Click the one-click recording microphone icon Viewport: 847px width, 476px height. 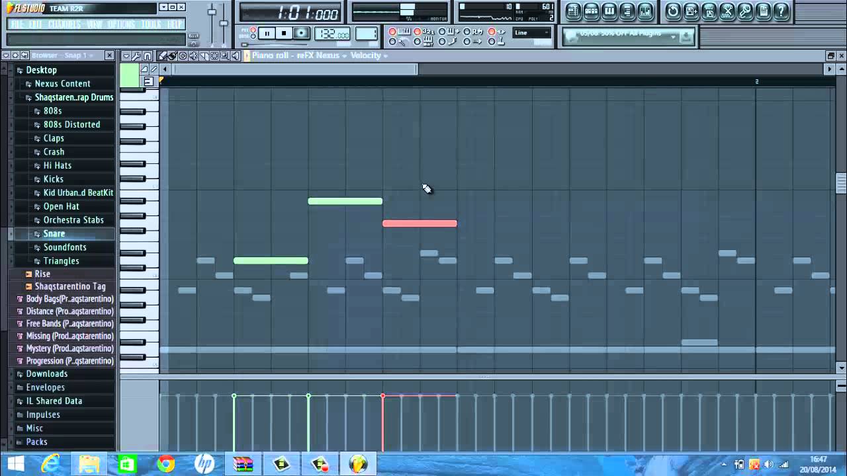click(x=745, y=11)
